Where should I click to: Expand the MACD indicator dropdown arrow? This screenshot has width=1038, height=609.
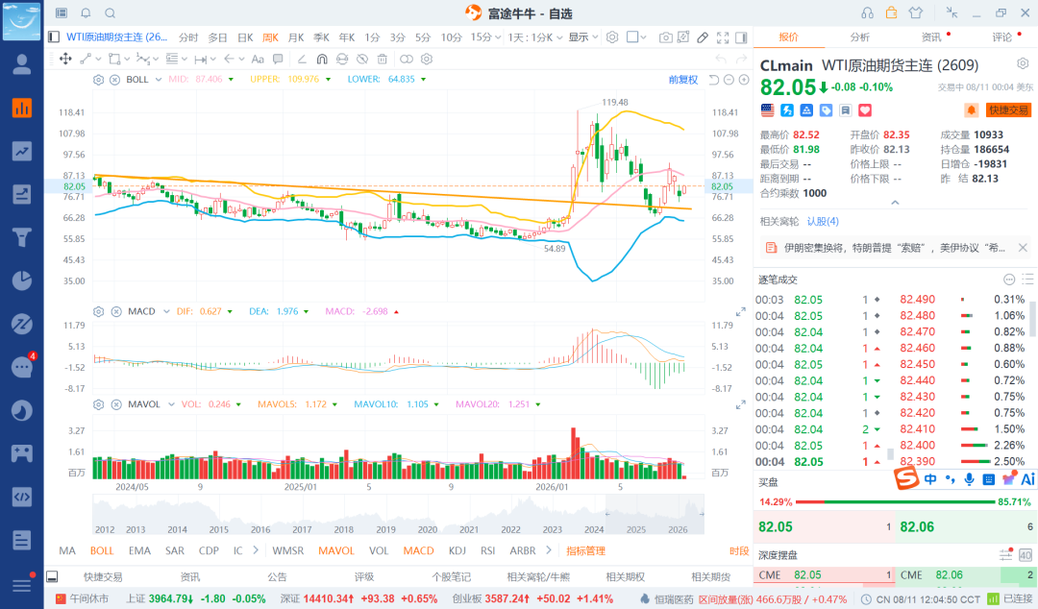pyautogui.click(x=166, y=311)
